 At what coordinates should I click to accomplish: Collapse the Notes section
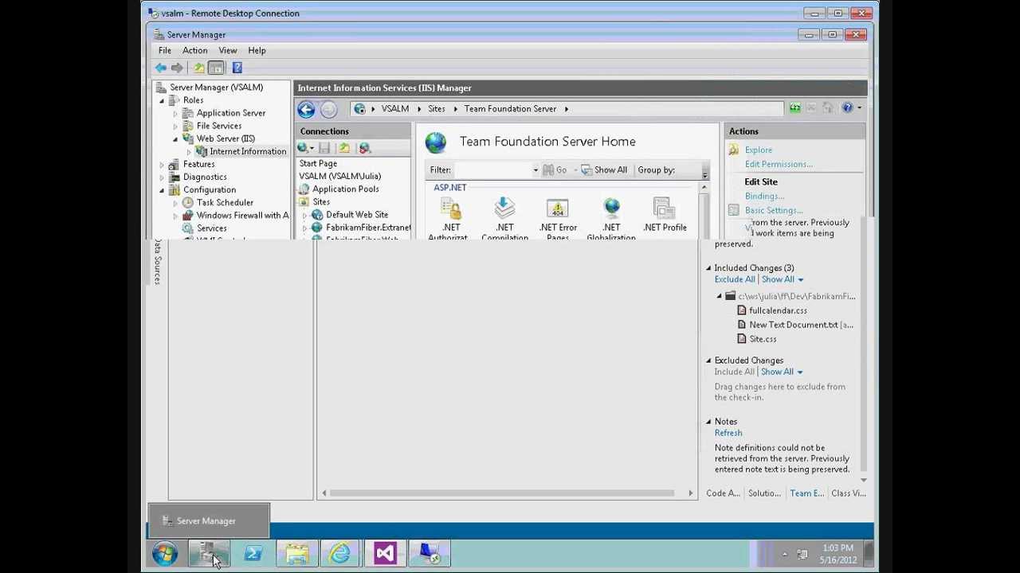click(x=708, y=422)
